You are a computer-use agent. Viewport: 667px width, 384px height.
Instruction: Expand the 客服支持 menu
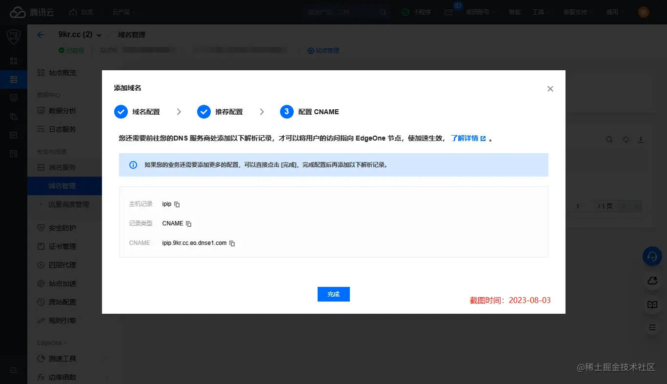578,12
